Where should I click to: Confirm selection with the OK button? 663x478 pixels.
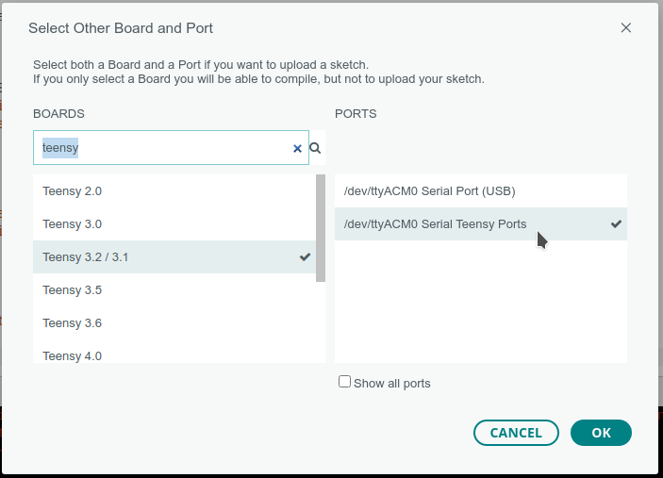pyautogui.click(x=601, y=433)
